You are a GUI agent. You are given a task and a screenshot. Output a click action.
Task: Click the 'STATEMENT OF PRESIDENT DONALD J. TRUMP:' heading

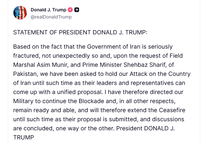click(x=80, y=32)
